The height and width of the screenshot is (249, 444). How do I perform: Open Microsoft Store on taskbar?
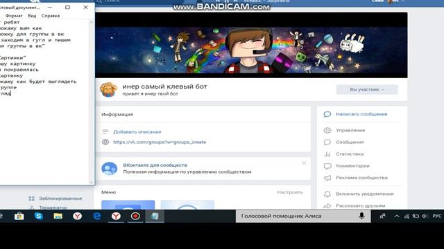pos(19,216)
